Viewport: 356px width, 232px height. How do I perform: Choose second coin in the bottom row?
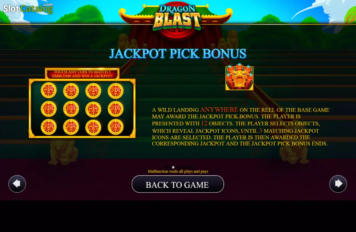tap(71, 127)
